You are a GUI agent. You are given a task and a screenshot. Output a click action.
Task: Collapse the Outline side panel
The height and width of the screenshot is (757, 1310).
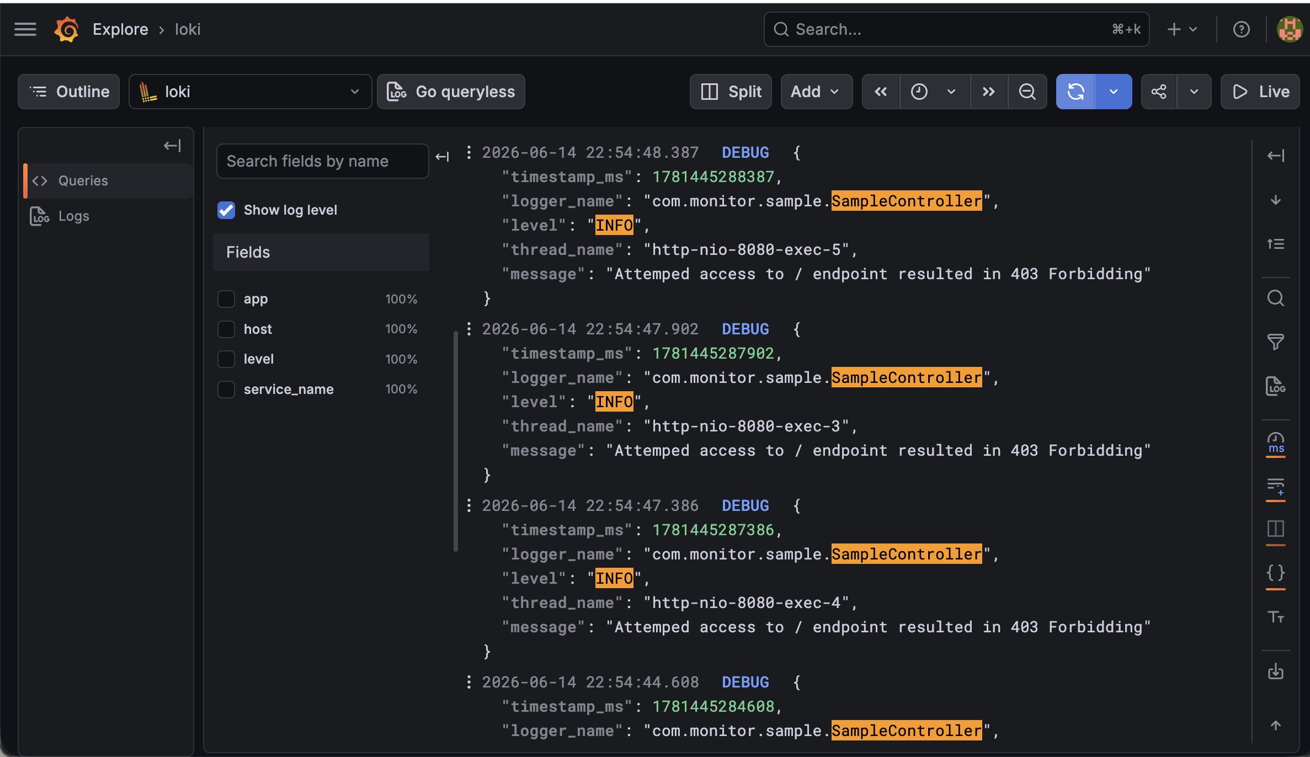click(x=172, y=146)
